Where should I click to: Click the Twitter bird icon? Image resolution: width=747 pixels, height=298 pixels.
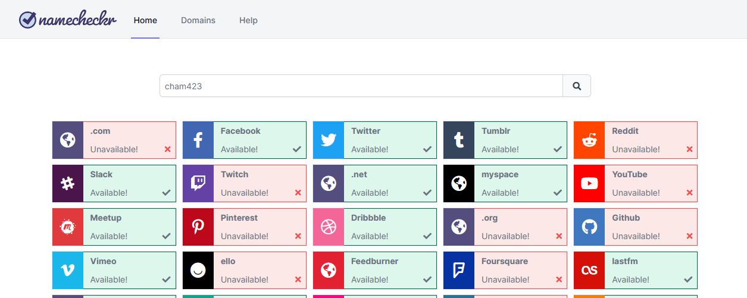(329, 140)
